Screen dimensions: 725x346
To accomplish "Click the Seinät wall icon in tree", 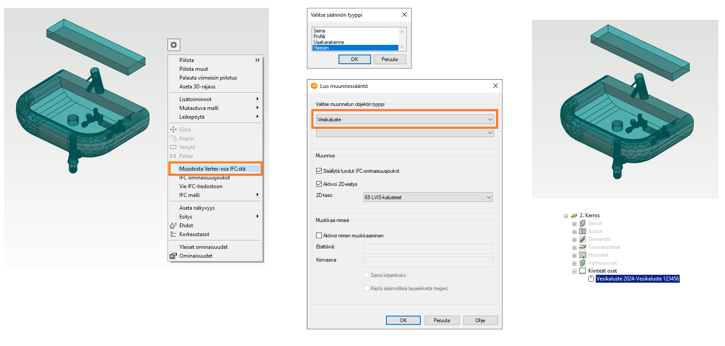I will pos(583,223).
